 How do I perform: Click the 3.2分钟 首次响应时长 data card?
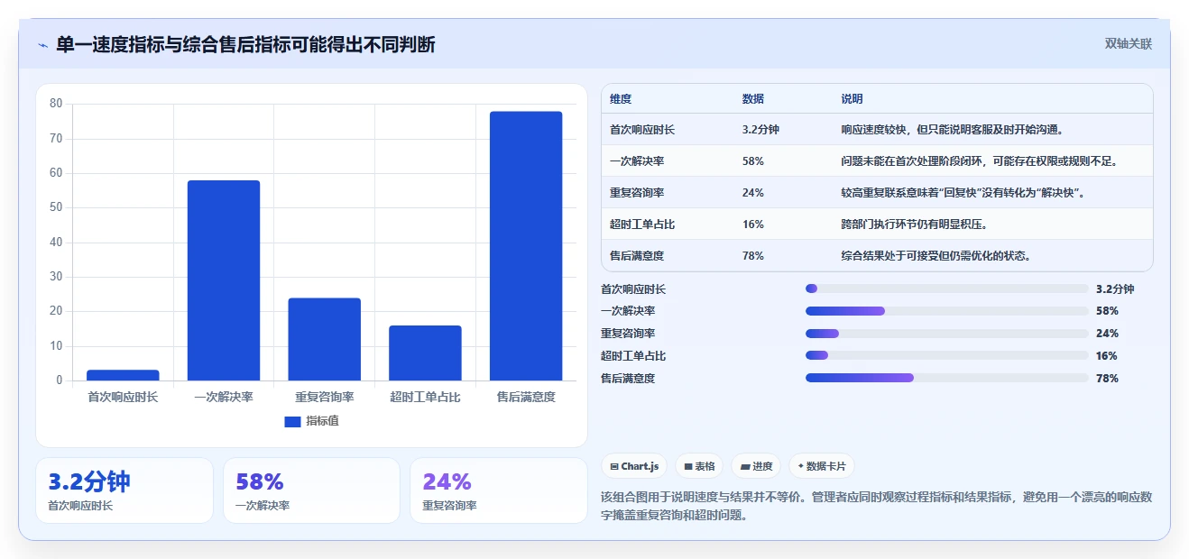(x=124, y=490)
